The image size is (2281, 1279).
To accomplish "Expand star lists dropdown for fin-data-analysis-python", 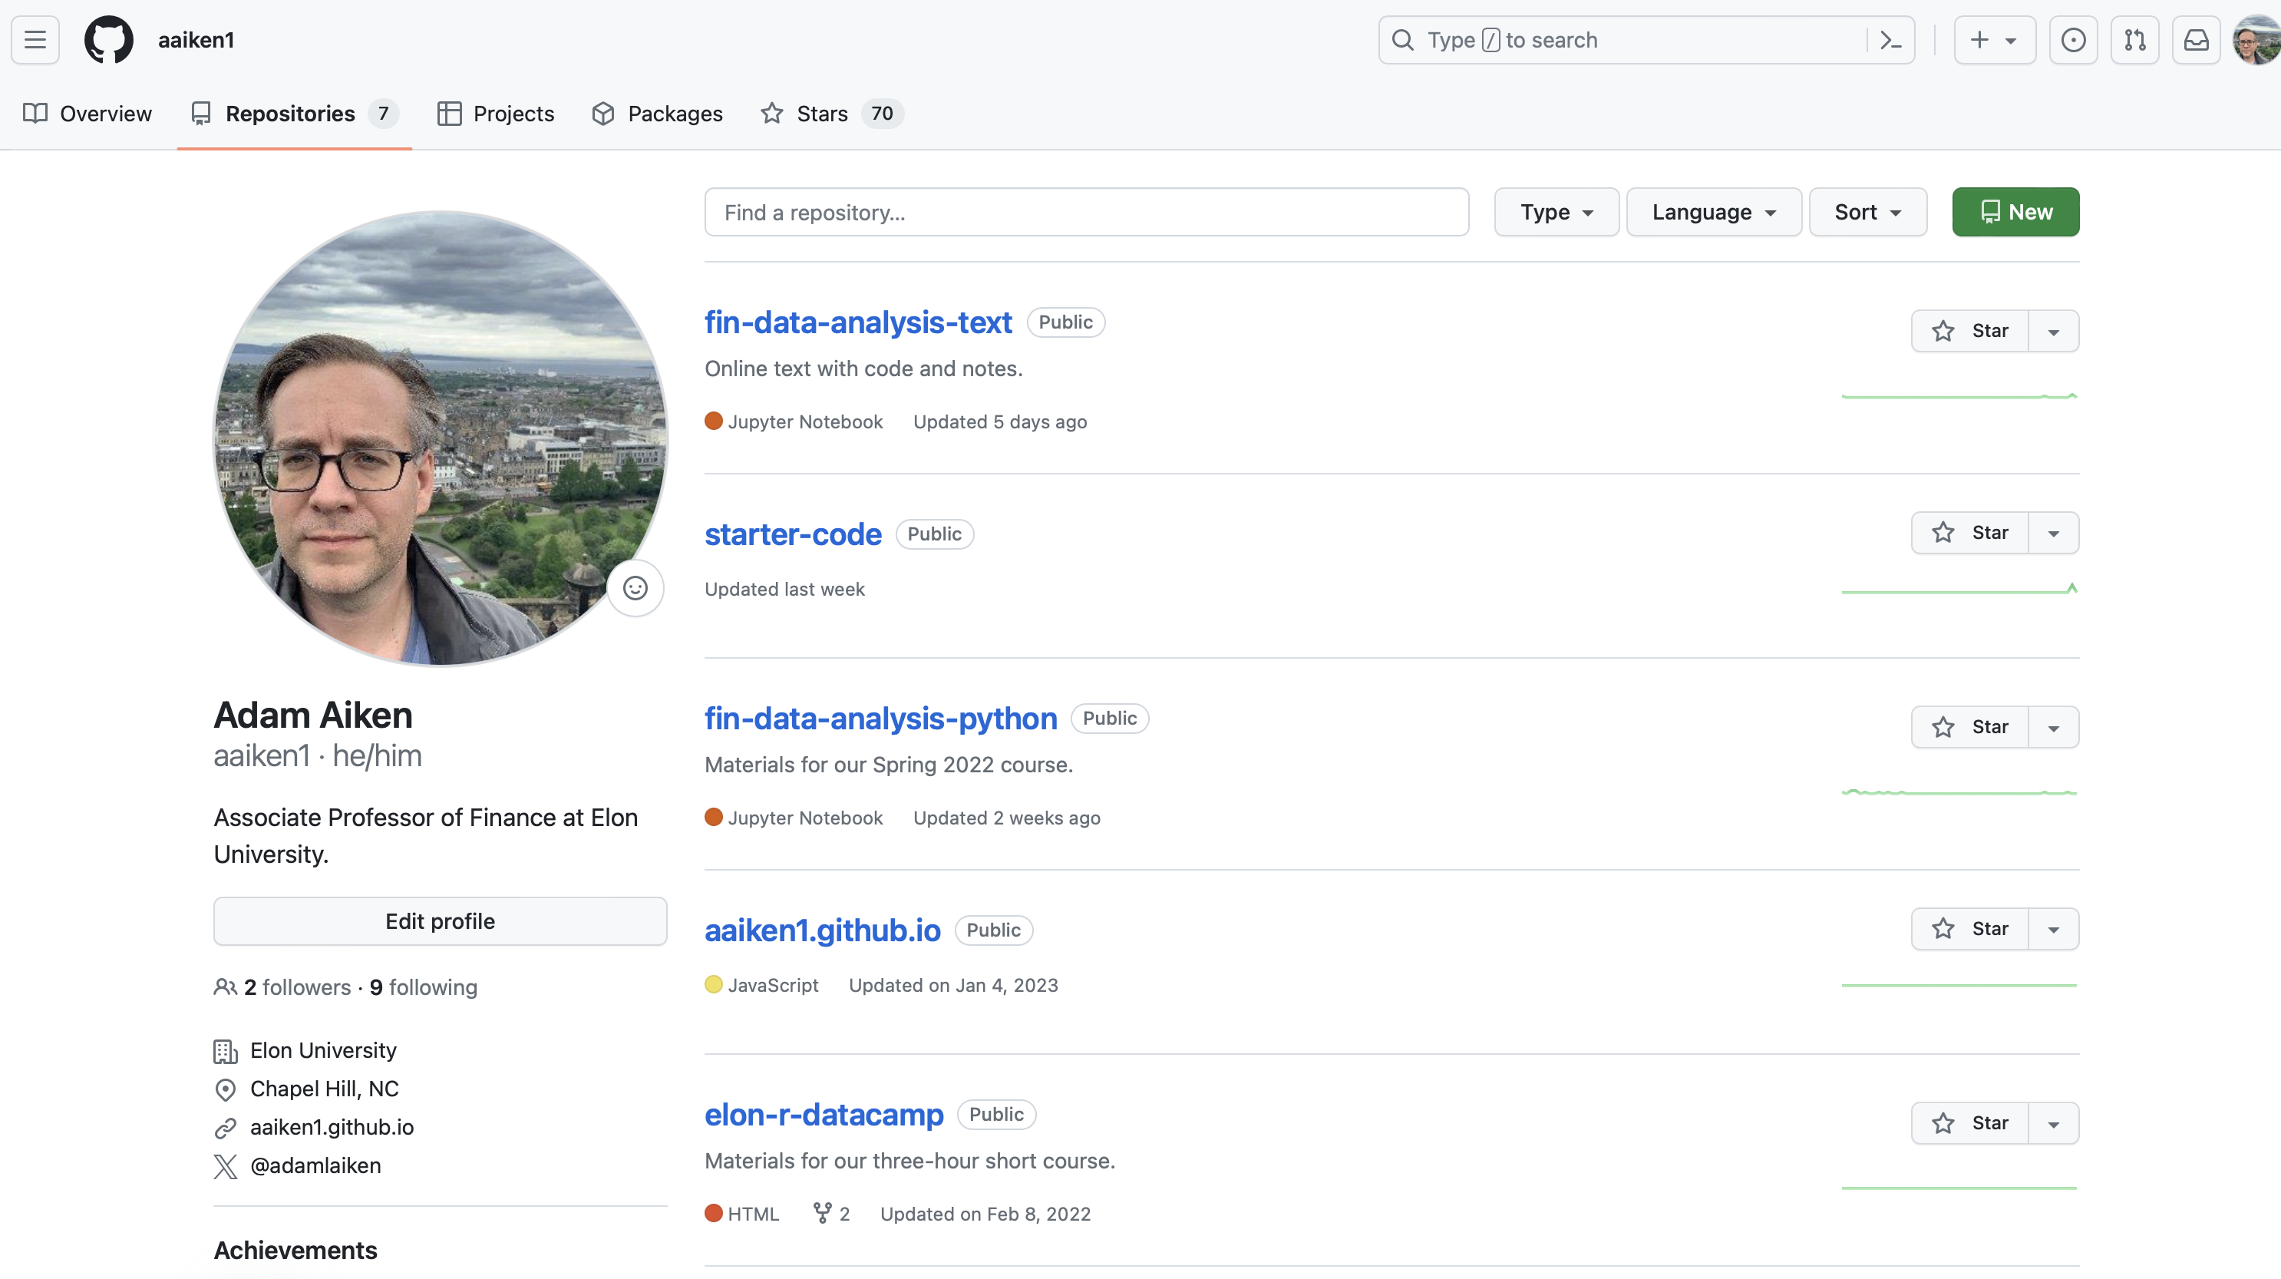I will pyautogui.click(x=2053, y=726).
